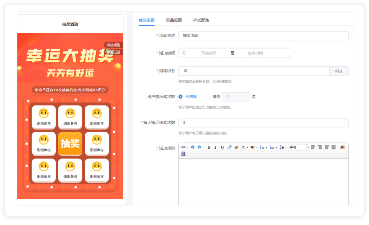Select the format painter brush icon

(x=236, y=147)
